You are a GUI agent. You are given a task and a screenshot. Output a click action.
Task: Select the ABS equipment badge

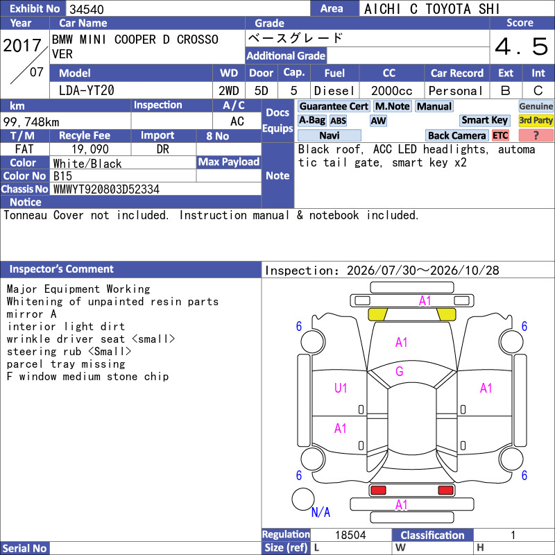pos(338,121)
